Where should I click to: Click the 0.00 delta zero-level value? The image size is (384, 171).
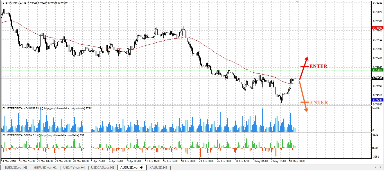point(375,148)
